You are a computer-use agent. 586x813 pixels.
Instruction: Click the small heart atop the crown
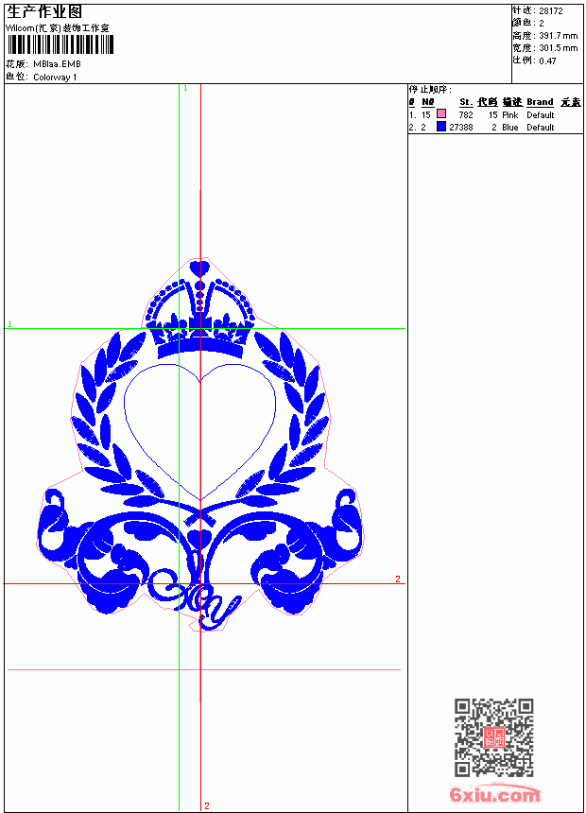coord(199,268)
